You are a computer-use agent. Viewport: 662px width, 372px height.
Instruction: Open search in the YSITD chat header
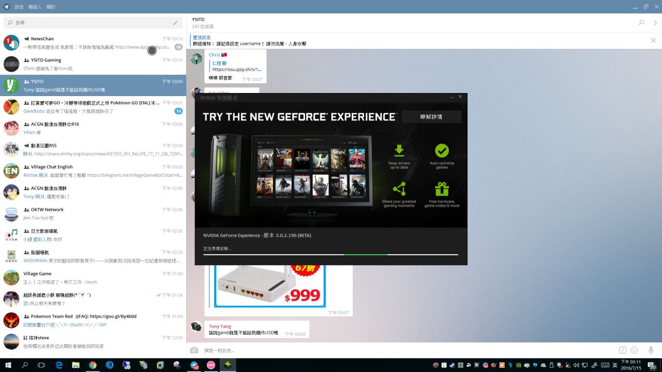click(641, 23)
